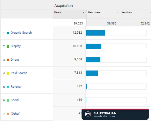Click the cyan swatch beside Referral
151x122 pixels.
8,87
